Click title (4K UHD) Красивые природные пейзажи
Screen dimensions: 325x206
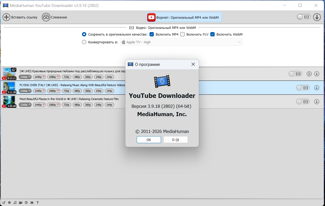coord(72,71)
